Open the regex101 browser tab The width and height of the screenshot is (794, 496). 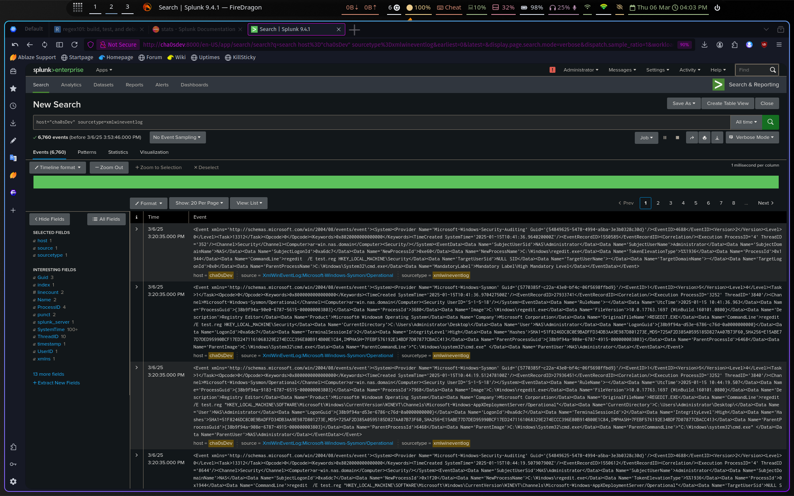click(99, 29)
